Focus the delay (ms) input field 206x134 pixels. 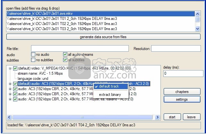pyautogui.click(x=183, y=73)
